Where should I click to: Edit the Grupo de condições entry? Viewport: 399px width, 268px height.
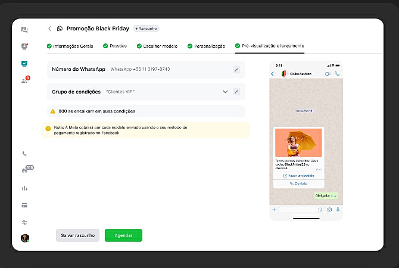pos(236,92)
